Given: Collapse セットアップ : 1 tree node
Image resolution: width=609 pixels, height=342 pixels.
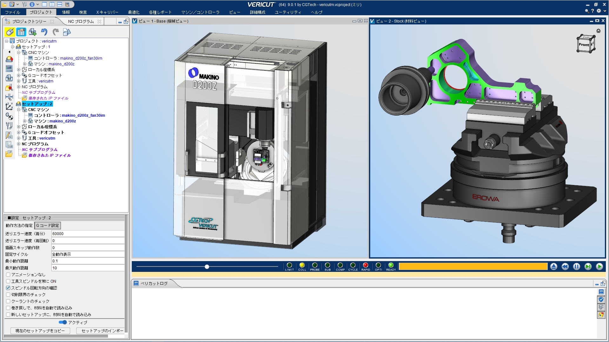Looking at the screenshot, I should (13, 47).
